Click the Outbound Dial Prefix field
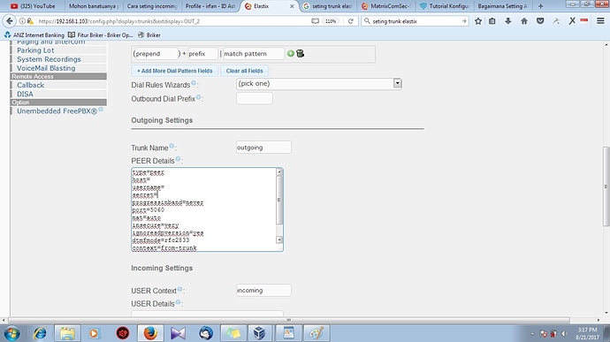 point(255,98)
